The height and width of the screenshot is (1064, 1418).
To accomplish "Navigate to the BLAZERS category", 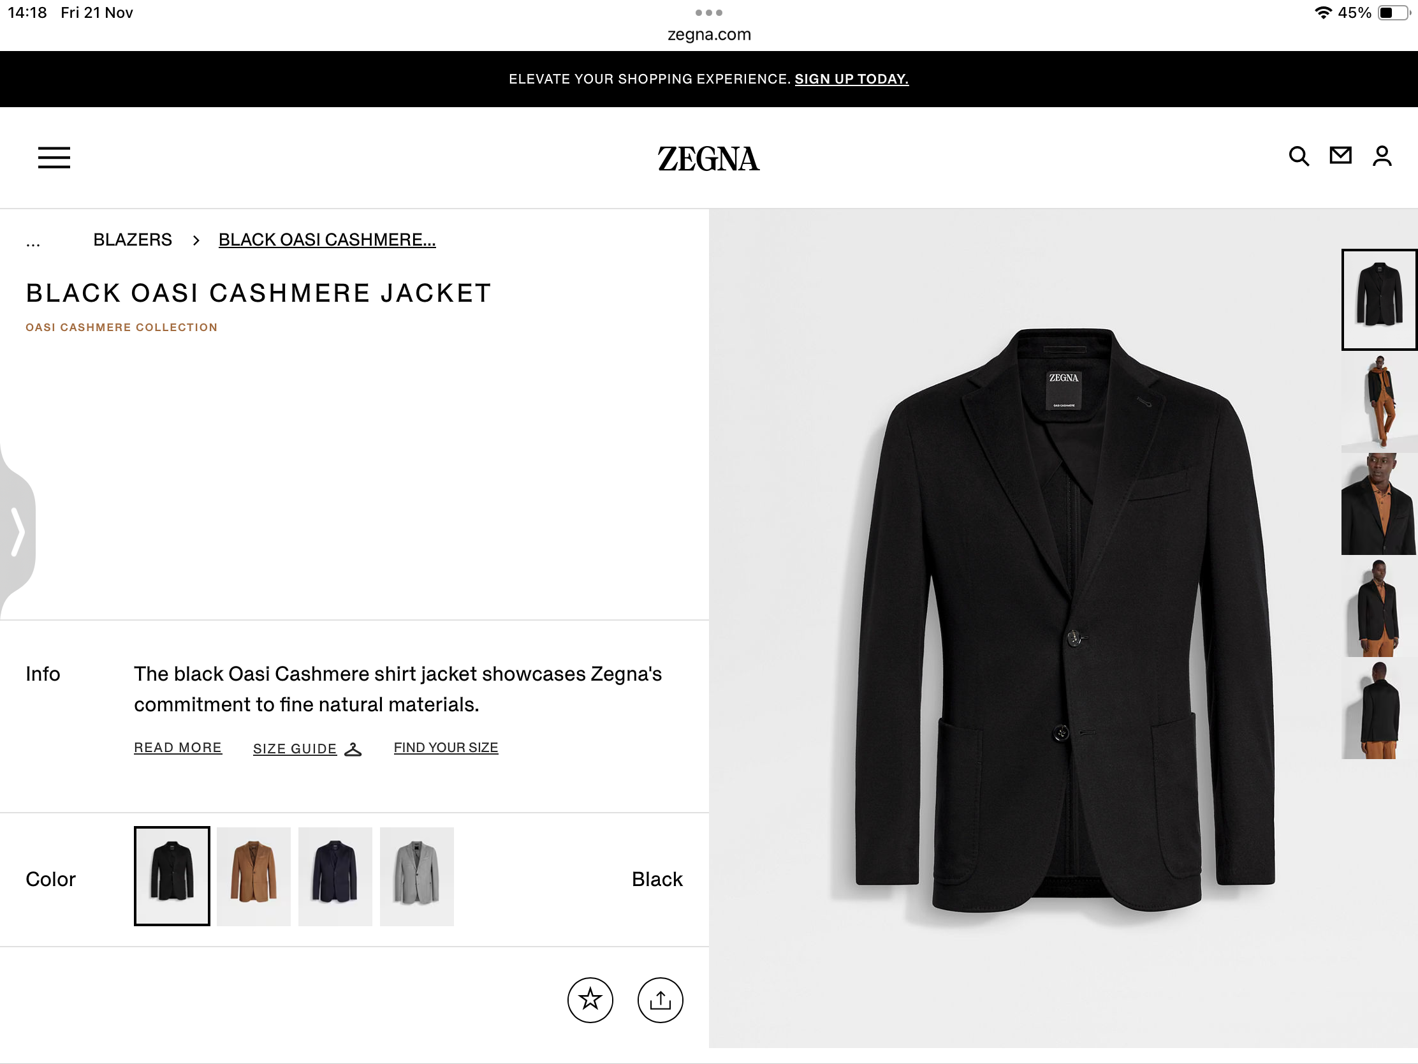I will [132, 239].
